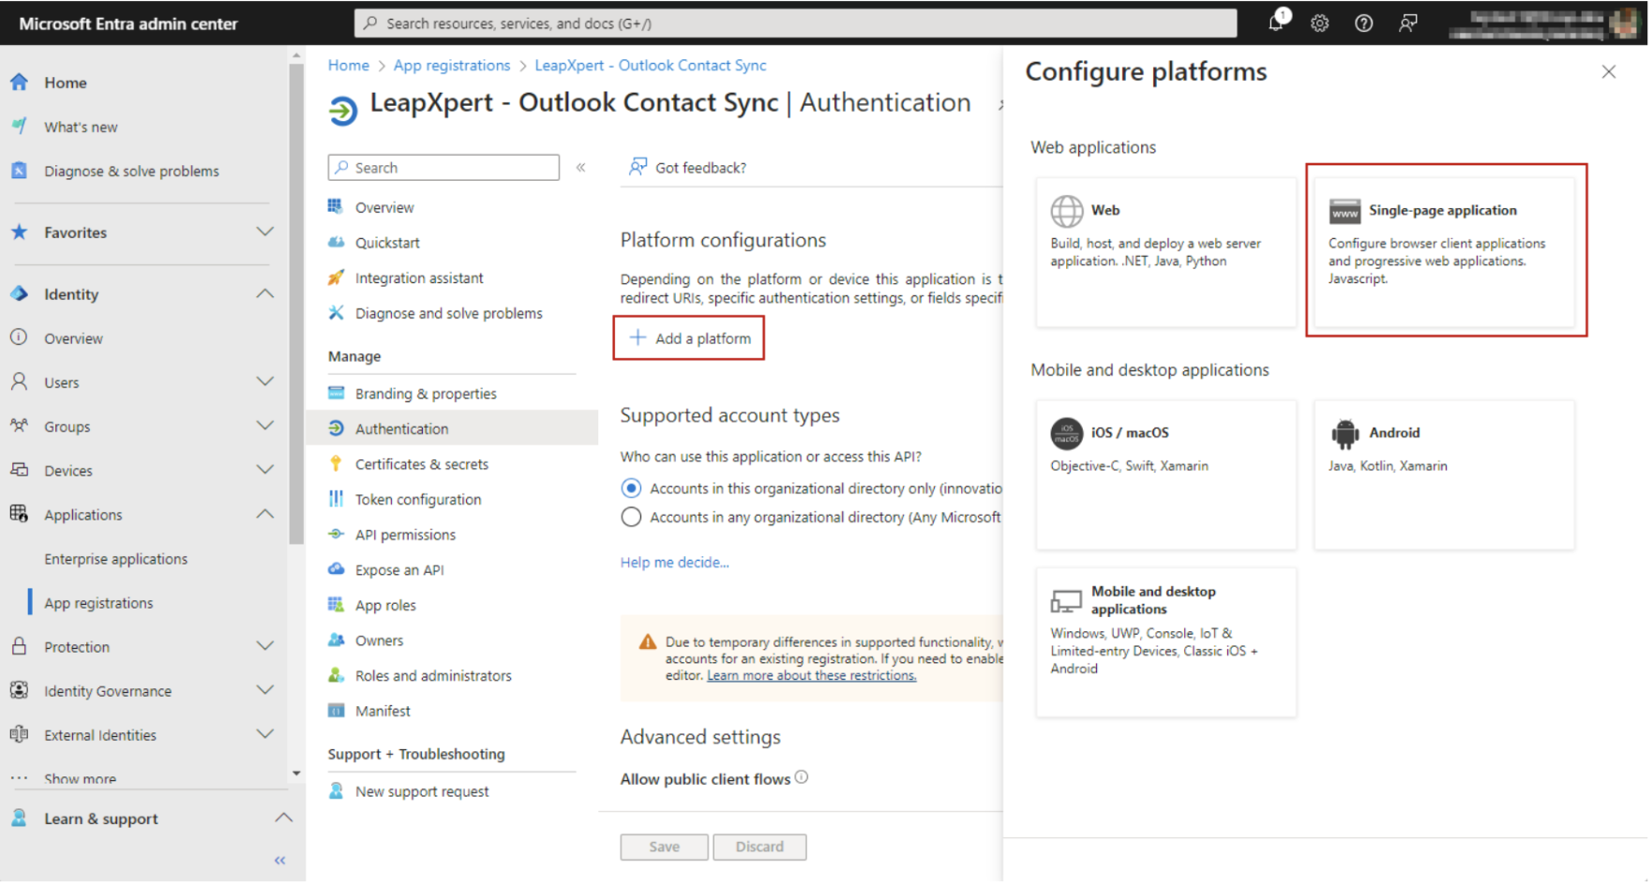
Task: Choose Single-page application platform
Action: pos(1445,252)
